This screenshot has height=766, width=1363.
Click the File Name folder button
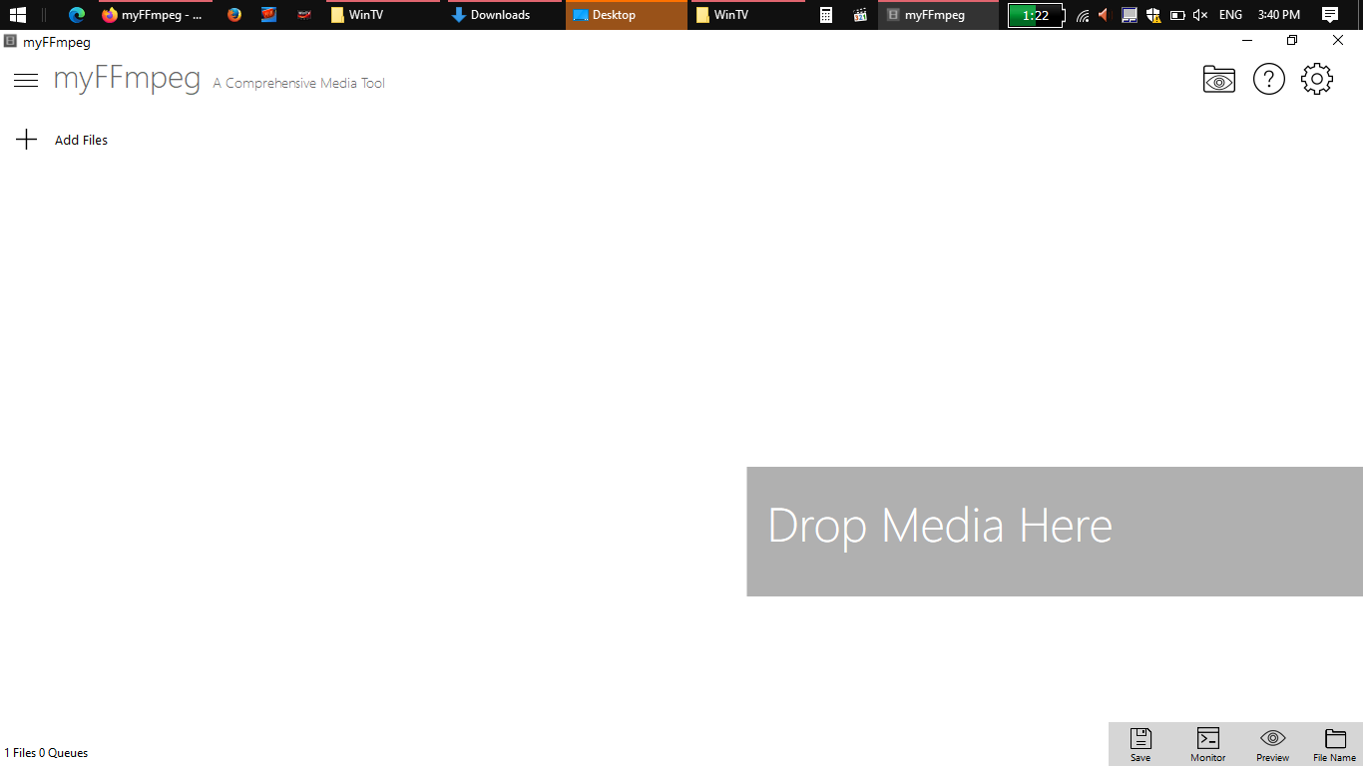coord(1335,744)
